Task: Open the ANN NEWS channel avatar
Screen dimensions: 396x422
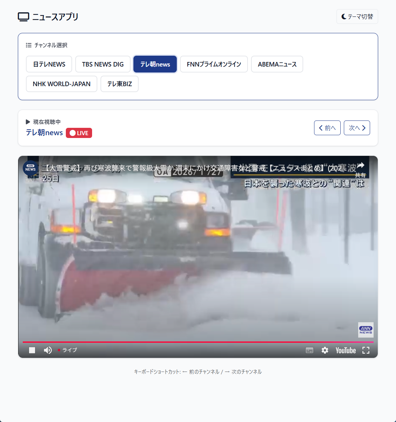Action: (30, 168)
